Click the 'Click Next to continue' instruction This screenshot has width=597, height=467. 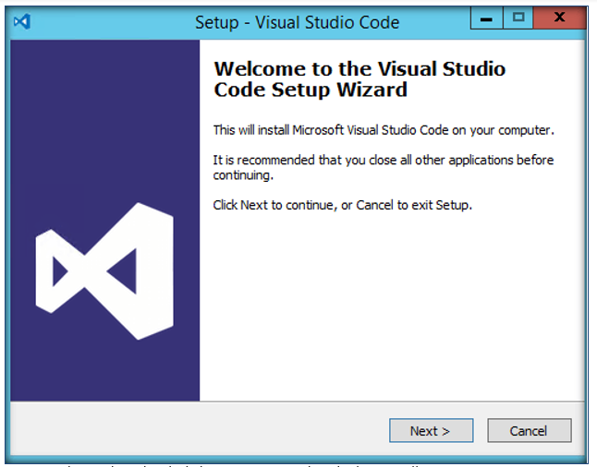point(342,206)
